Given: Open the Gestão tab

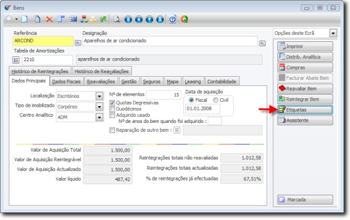Looking at the screenshot, I should click(x=129, y=82).
